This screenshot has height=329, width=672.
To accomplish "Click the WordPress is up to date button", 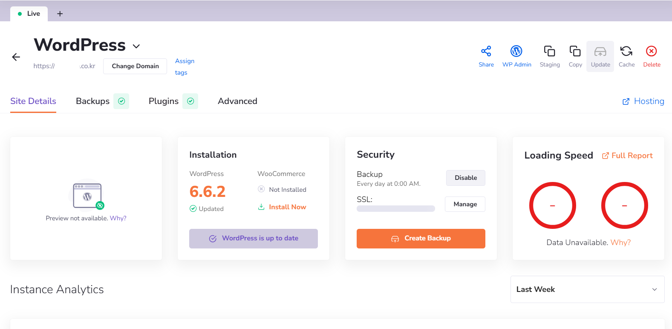I will tap(254, 239).
